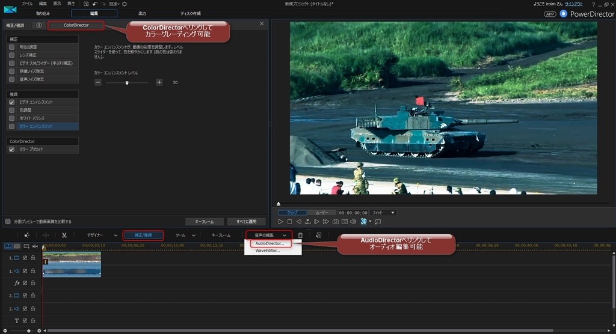
Task: Enable 色調整 checkbox
Action: [12, 111]
